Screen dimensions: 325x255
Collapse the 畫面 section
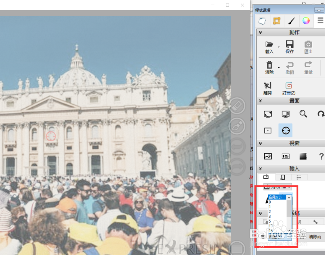click(x=261, y=101)
